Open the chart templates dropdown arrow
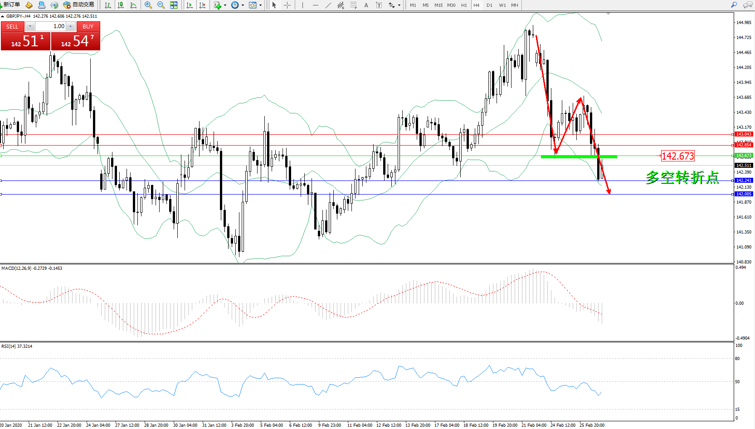This screenshot has width=755, height=429. [x=261, y=5]
